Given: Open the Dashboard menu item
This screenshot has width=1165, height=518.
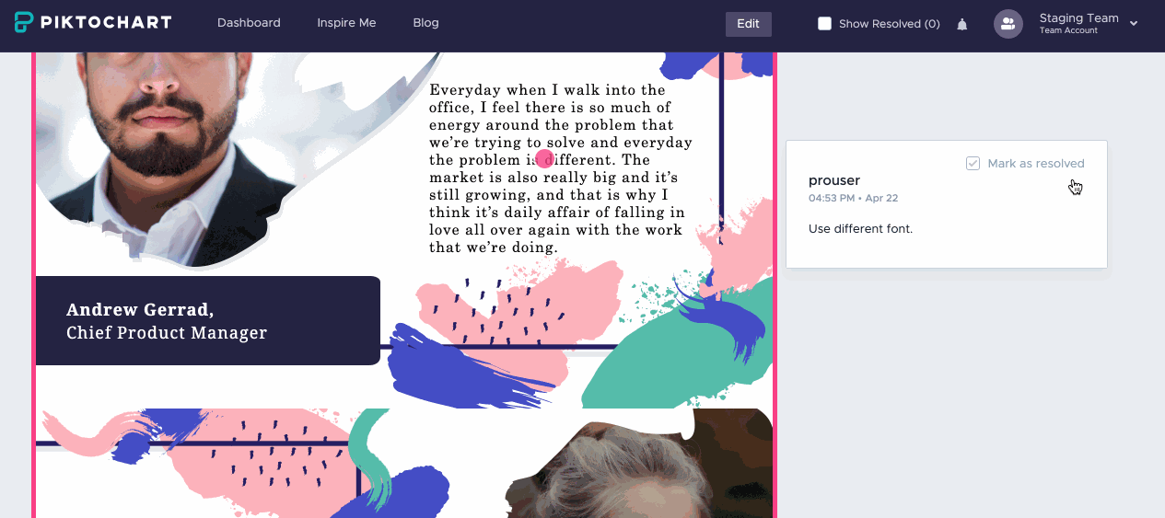Looking at the screenshot, I should (x=249, y=23).
